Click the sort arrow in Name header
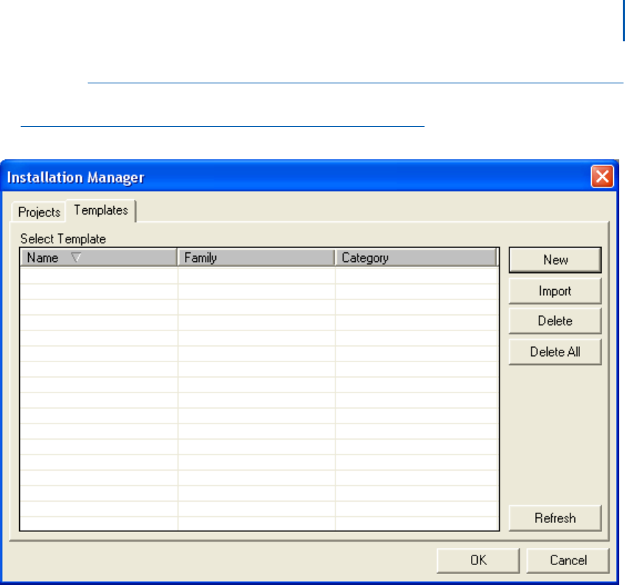 tap(76, 258)
